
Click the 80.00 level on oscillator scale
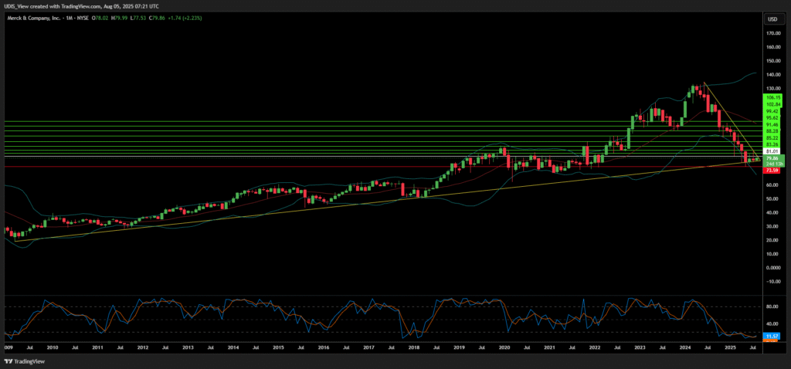(x=772, y=306)
